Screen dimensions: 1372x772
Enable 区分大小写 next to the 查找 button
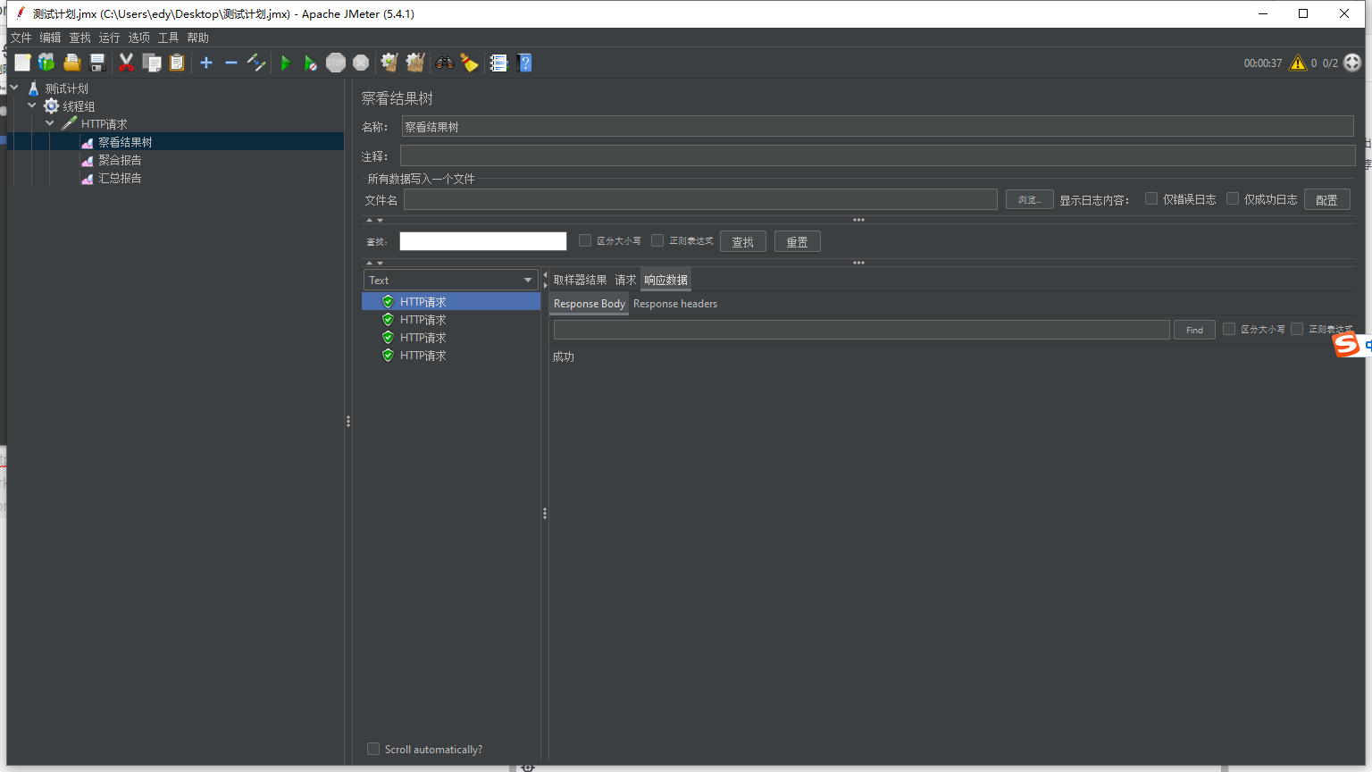pos(585,240)
